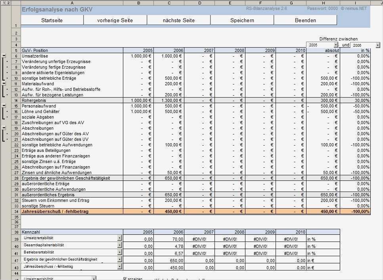Select the Jahresüberschuß / -fehlbetrag row header 34
Screen dimensions: 383x280
(x=16, y=211)
